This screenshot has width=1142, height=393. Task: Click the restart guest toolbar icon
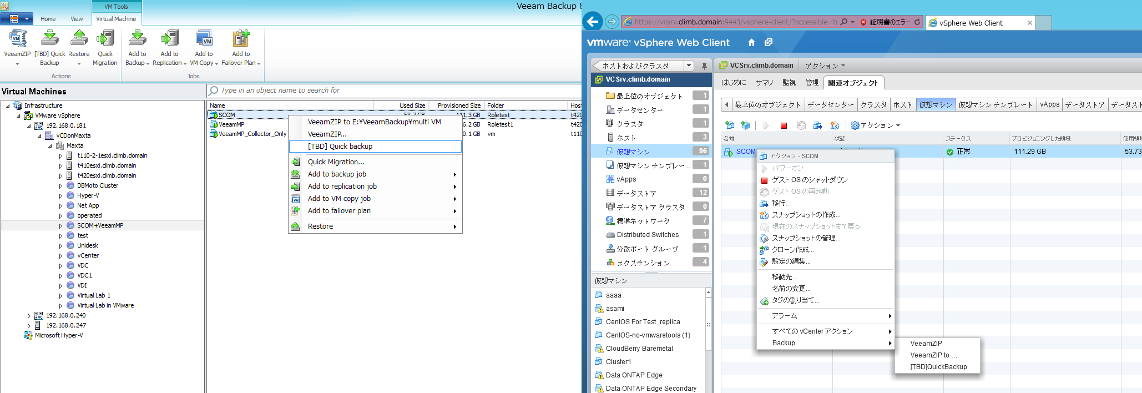(801, 125)
